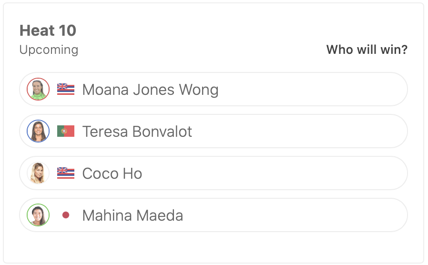Click Teresa Bonvalot's profile avatar

[x=38, y=131]
